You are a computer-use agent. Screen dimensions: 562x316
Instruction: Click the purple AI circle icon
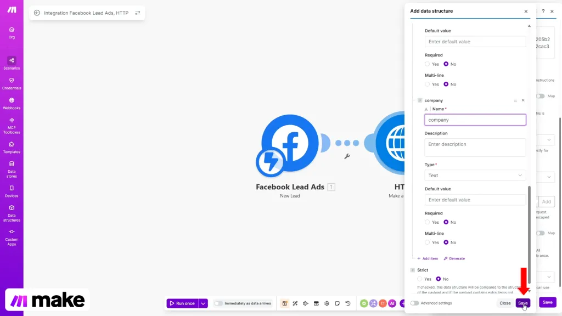click(x=392, y=303)
